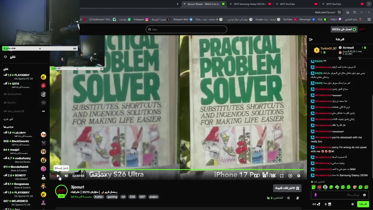Viewport: 373px width, 210px height.
Task: Share the stream via share icon
Action: (288, 198)
